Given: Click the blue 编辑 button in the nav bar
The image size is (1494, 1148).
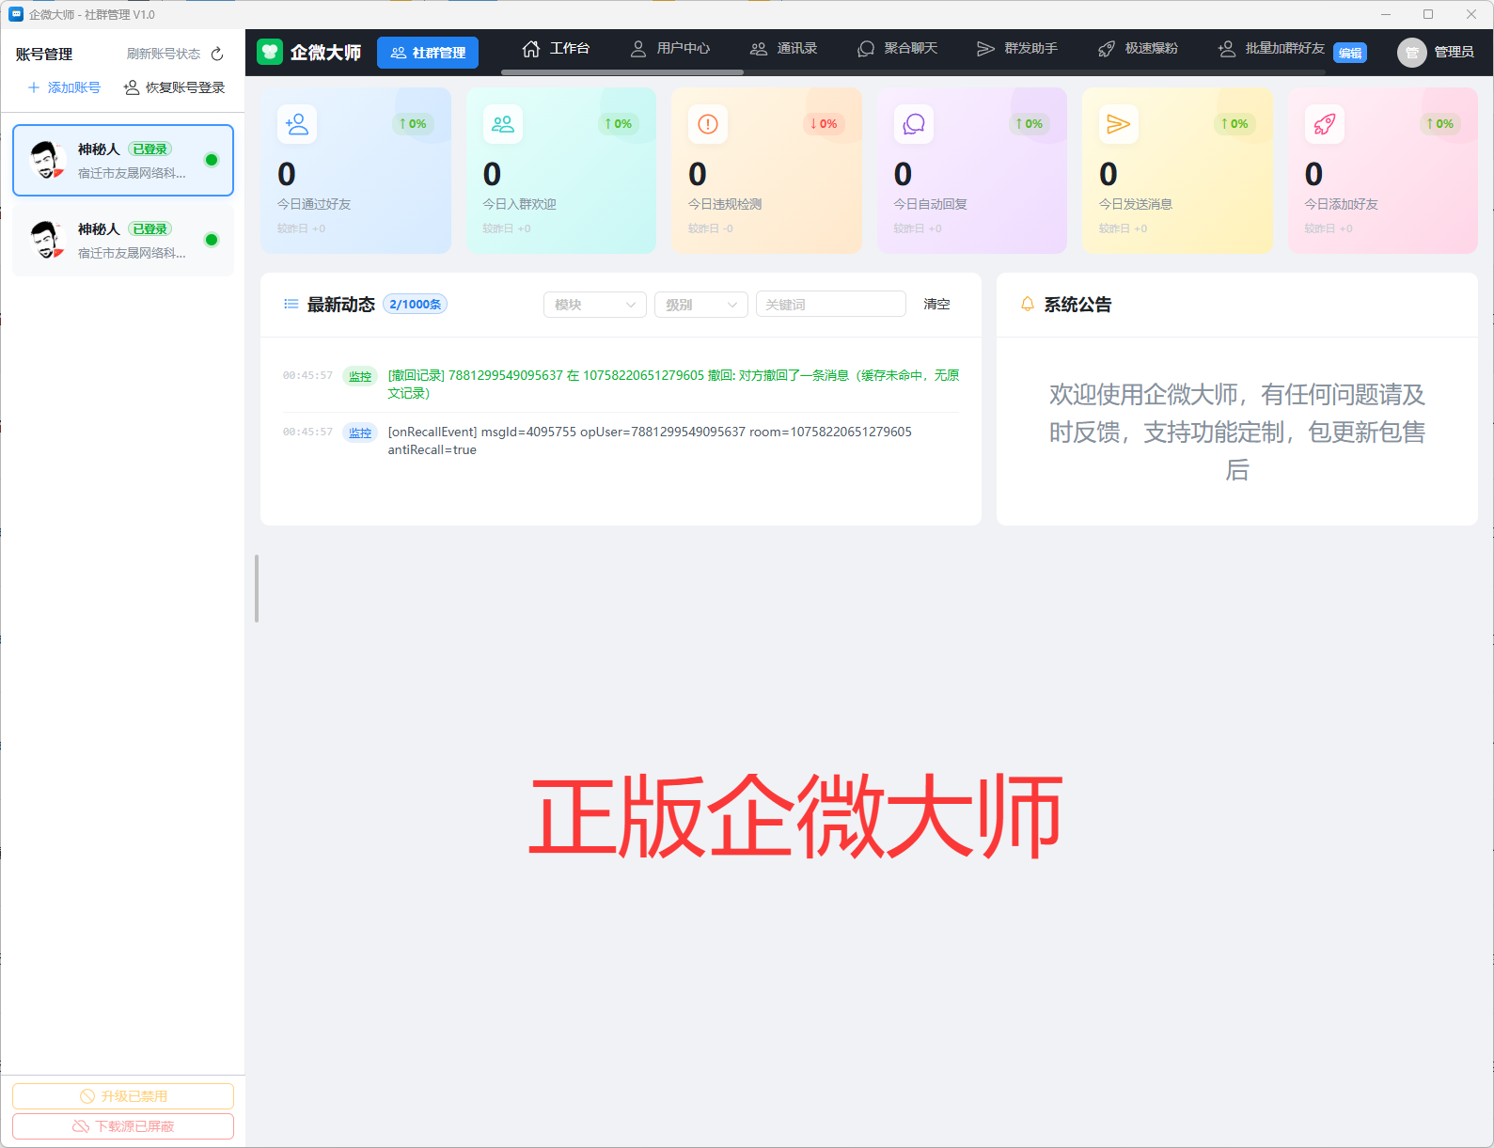Looking at the screenshot, I should pyautogui.click(x=1350, y=53).
